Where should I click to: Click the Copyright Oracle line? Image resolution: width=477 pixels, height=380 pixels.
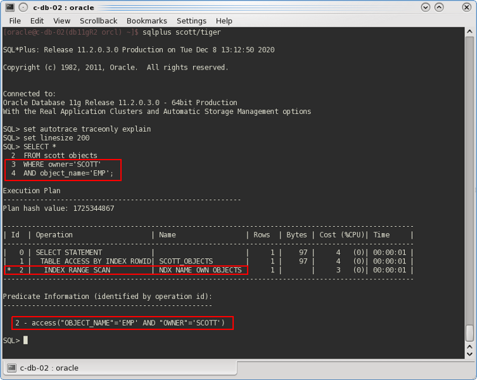(115, 68)
